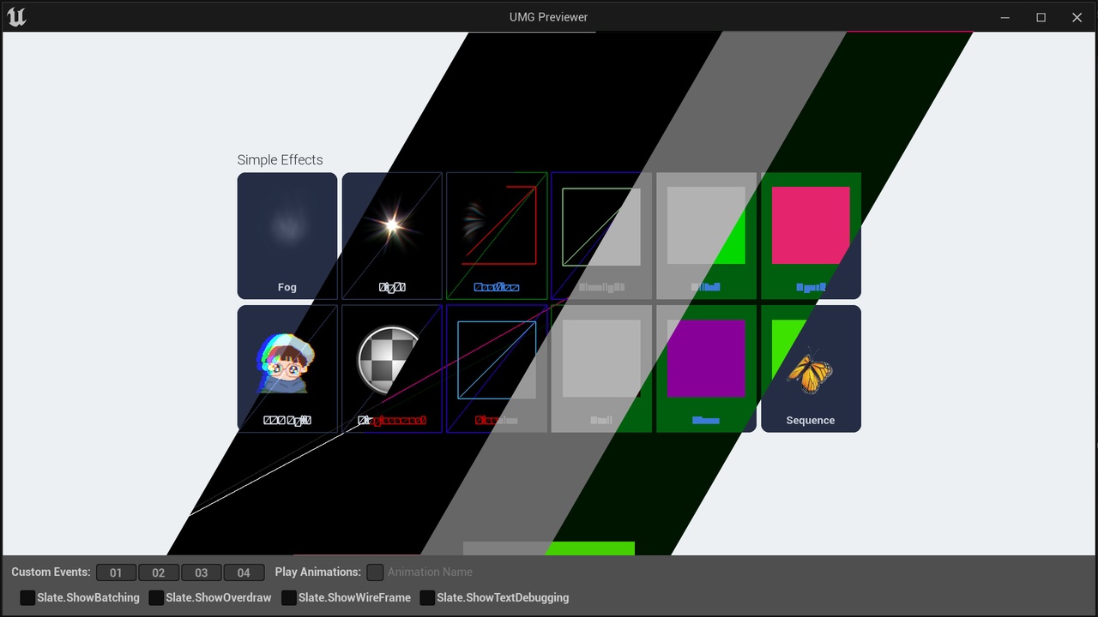This screenshot has width=1098, height=617.
Task: Trigger custom event 01
Action: 116,572
